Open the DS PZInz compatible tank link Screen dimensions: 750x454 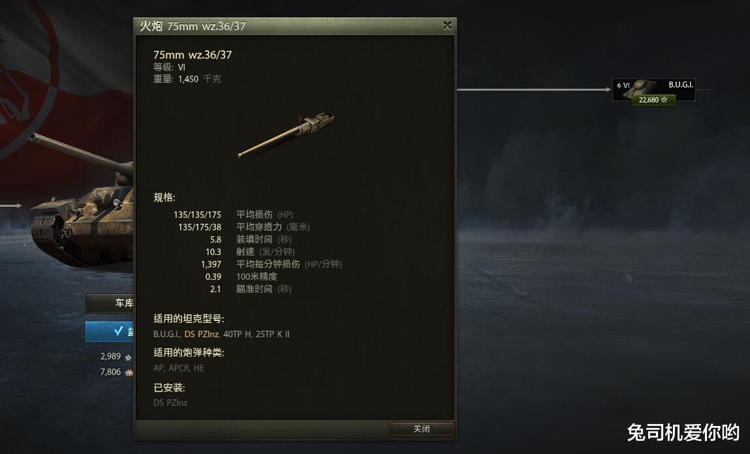pos(202,334)
